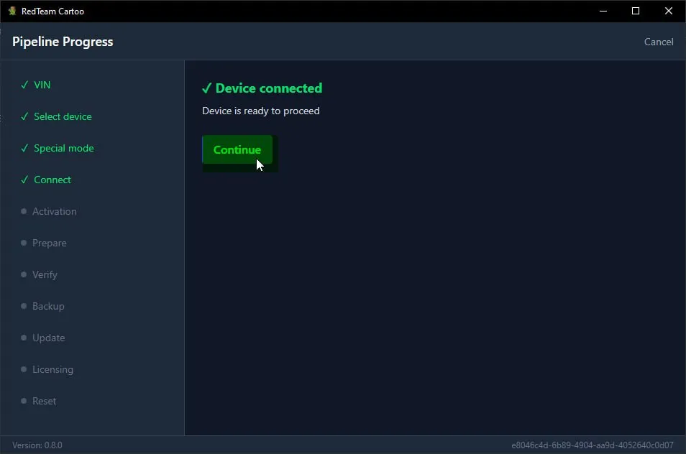This screenshot has height=454, width=686.
Task: Close the RedTeam Cartoo window
Action: (x=669, y=11)
